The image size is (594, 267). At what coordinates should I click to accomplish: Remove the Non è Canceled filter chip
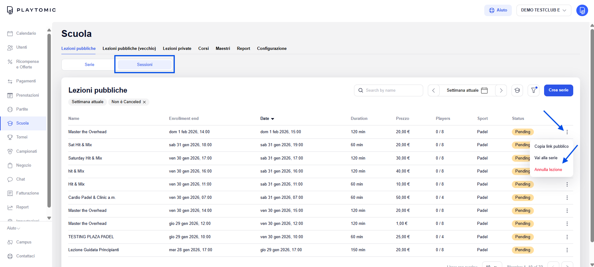point(144,102)
